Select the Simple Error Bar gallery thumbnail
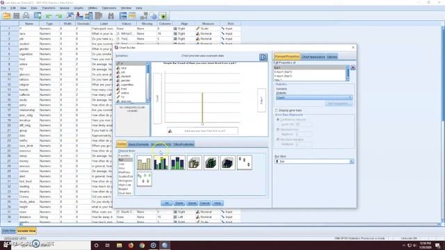The height and width of the screenshot is (250, 445). (x=244, y=162)
